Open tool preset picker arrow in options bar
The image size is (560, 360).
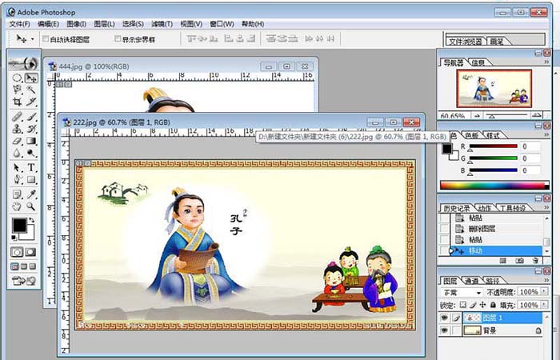[33, 38]
